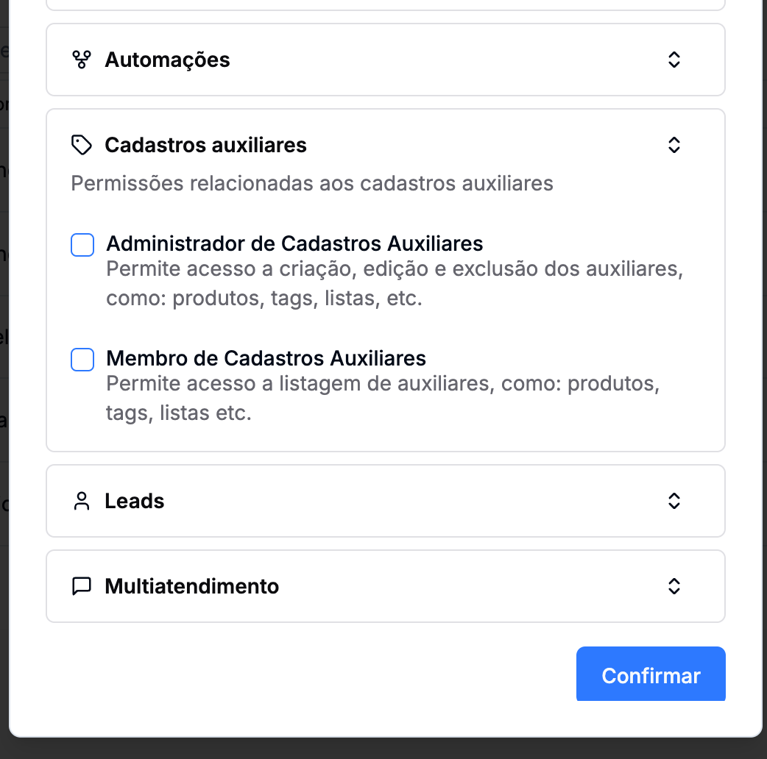This screenshot has width=767, height=759.
Task: Select the Automações section header title
Action: pyautogui.click(x=167, y=60)
